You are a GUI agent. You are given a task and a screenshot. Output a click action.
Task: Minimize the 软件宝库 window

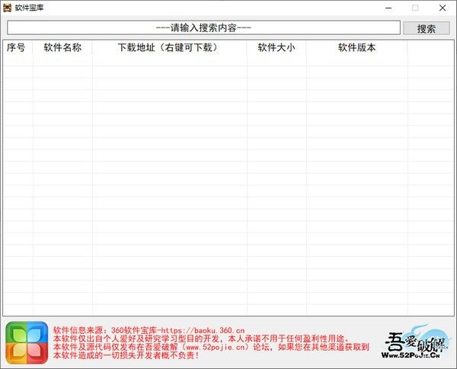pyautogui.click(x=388, y=8)
